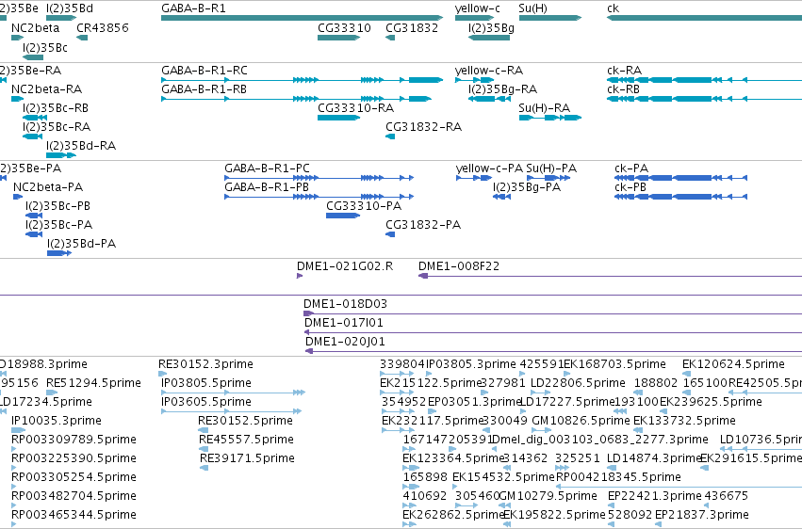Open the l(2)35Bg-RA transcript label
The image size is (802, 529).
pos(502,89)
